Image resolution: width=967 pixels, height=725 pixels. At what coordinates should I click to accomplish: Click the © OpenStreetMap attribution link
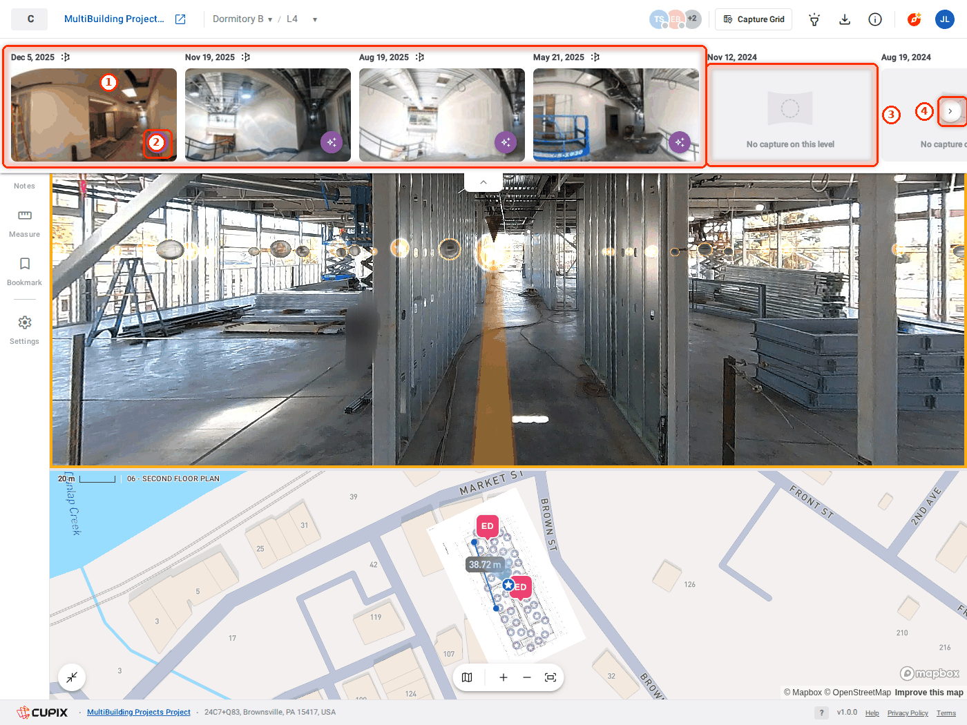click(x=858, y=693)
